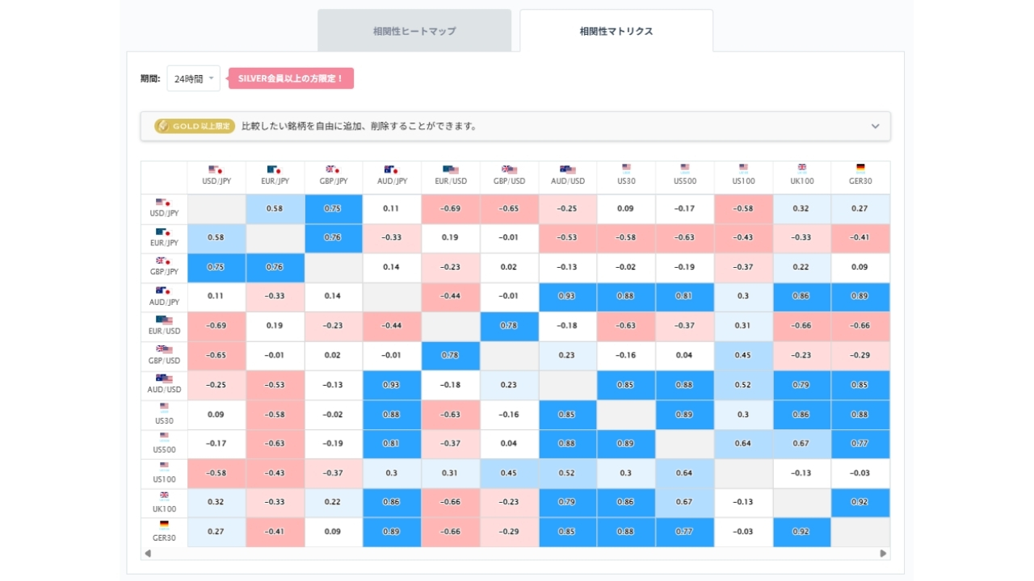Click the AUD/JPY column header label text
Viewport: 1034px width, 581px height.
(x=392, y=182)
